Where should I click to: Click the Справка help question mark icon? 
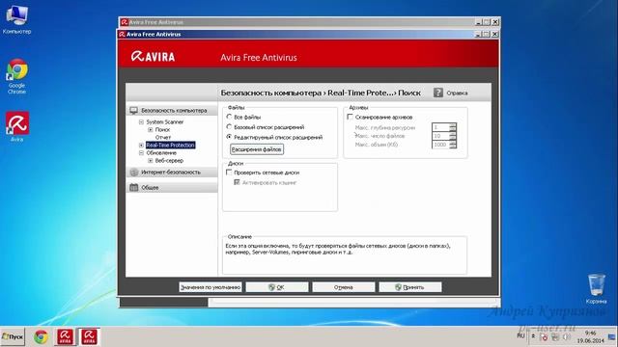[437, 93]
